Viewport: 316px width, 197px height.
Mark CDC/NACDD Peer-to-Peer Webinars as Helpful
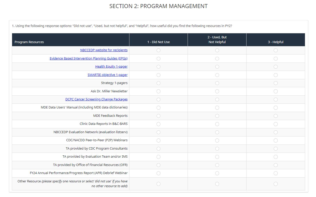[x=275, y=140]
